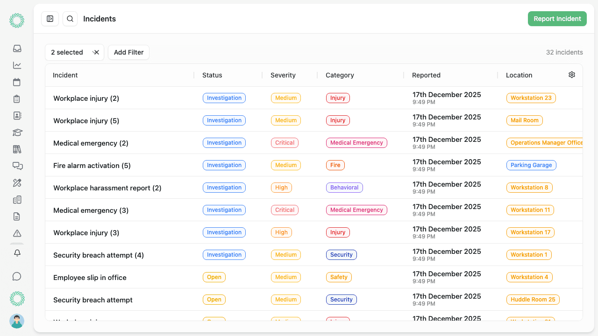Click the Add Filter button

(x=128, y=52)
